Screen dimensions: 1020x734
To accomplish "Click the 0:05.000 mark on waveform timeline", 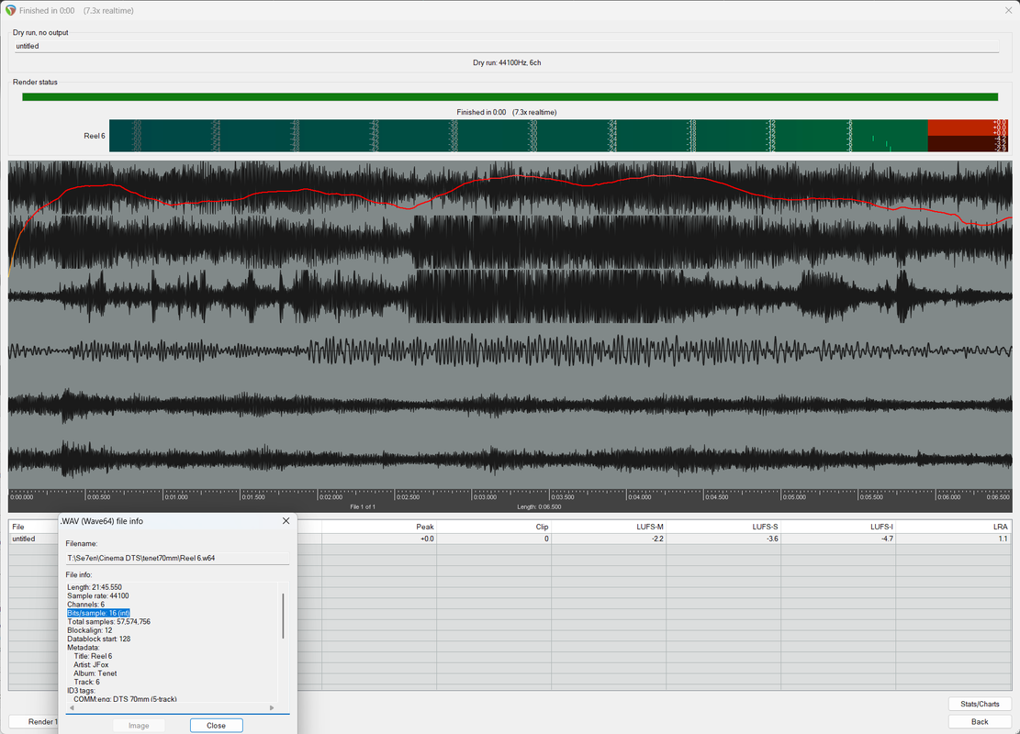I will [x=793, y=496].
